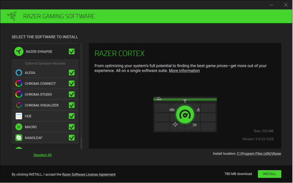Open the More information link
This screenshot has width=293, height=183.
click(184, 71)
